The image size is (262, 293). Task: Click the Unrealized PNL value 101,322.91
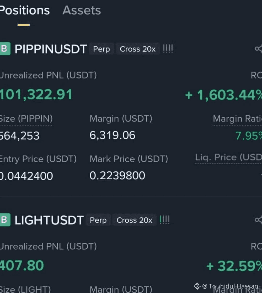tap(36, 95)
